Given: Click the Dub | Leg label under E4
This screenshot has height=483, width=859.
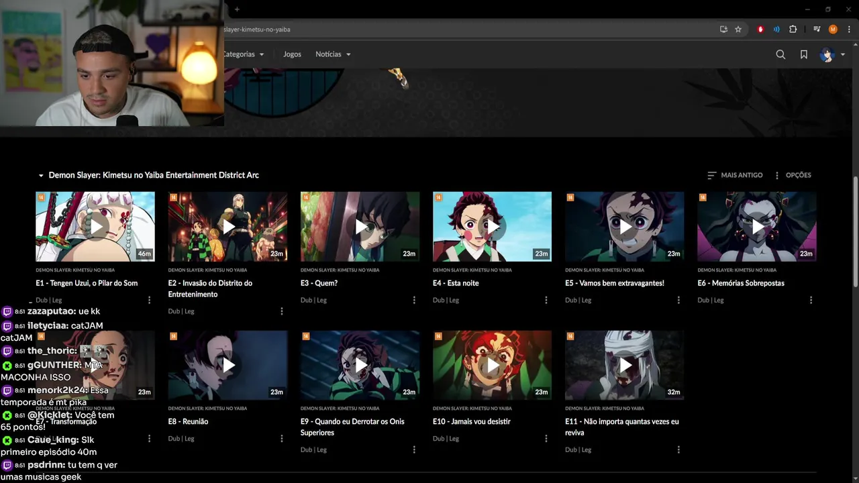Looking at the screenshot, I should pos(446,300).
